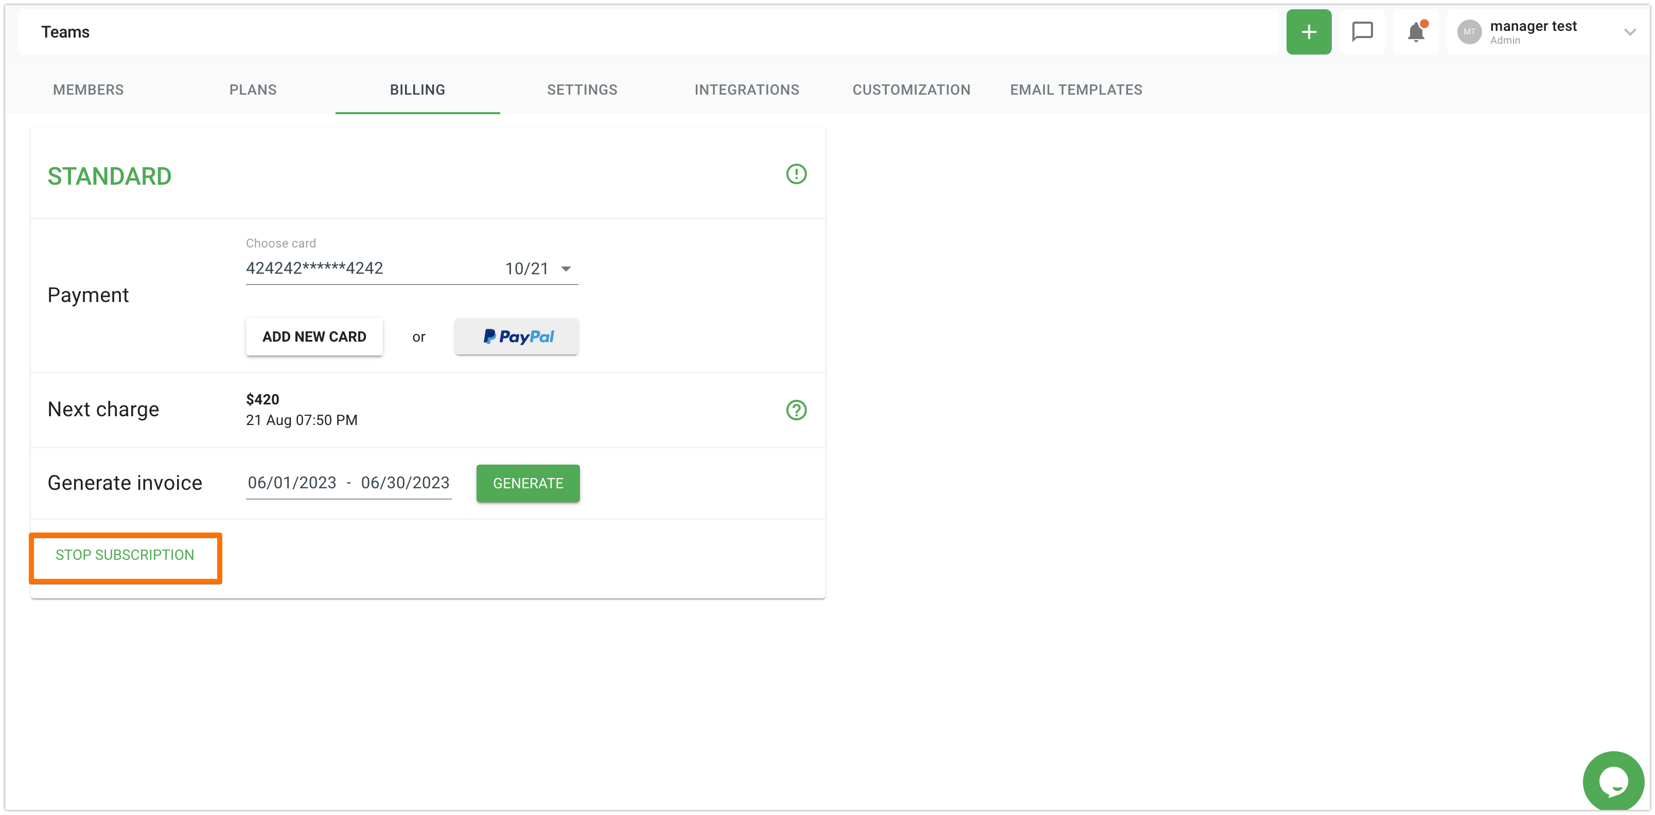Image resolution: width=1655 pixels, height=815 pixels.
Task: Click Stop Subscription link
Action: (125, 555)
